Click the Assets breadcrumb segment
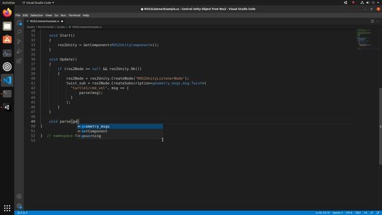 pos(30,27)
